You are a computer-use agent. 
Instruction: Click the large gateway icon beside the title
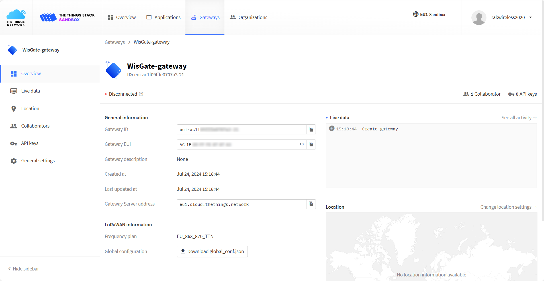pos(113,70)
